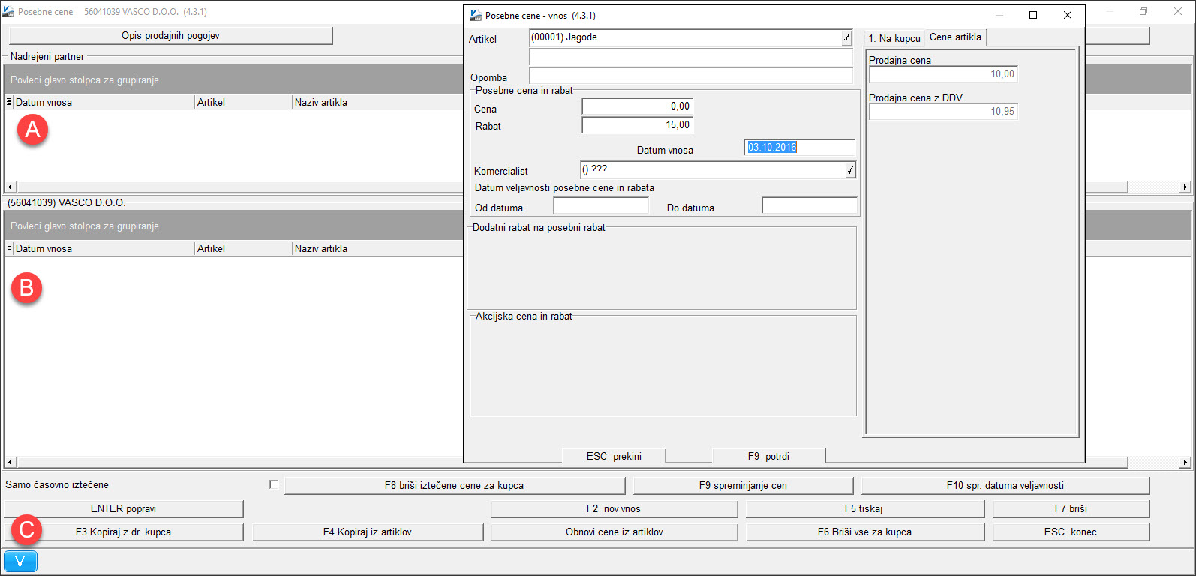
Task: Click the F9 potrdi button
Action: click(x=768, y=456)
